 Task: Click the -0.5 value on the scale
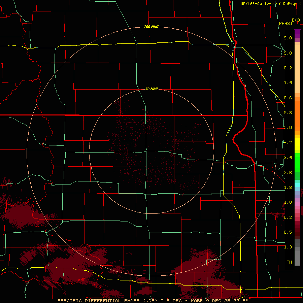tap(287, 232)
